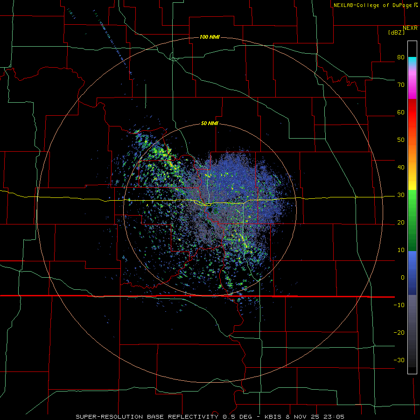Click the 50 value on the dBZ scale
The width and height of the screenshot is (420, 420).
point(401,140)
